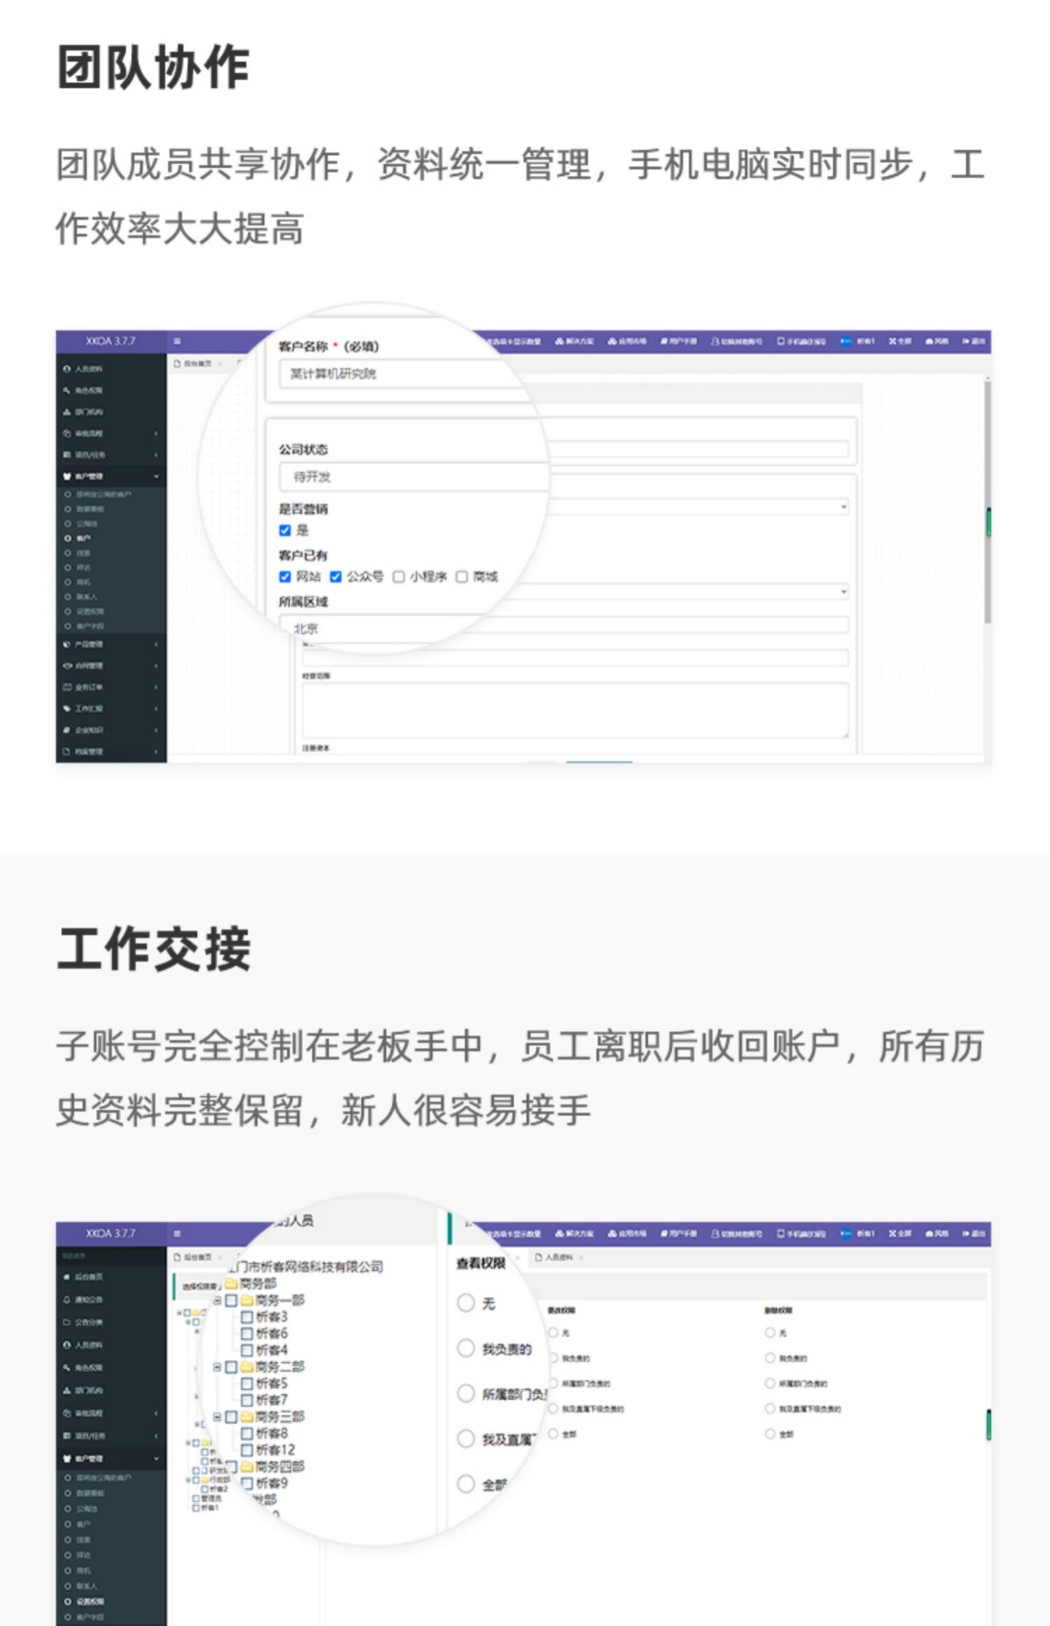This screenshot has width=1050, height=1626.
Task: Click the XXOA 3.7.7 logo in 工作交接 screenshot
Action: pos(111,1233)
